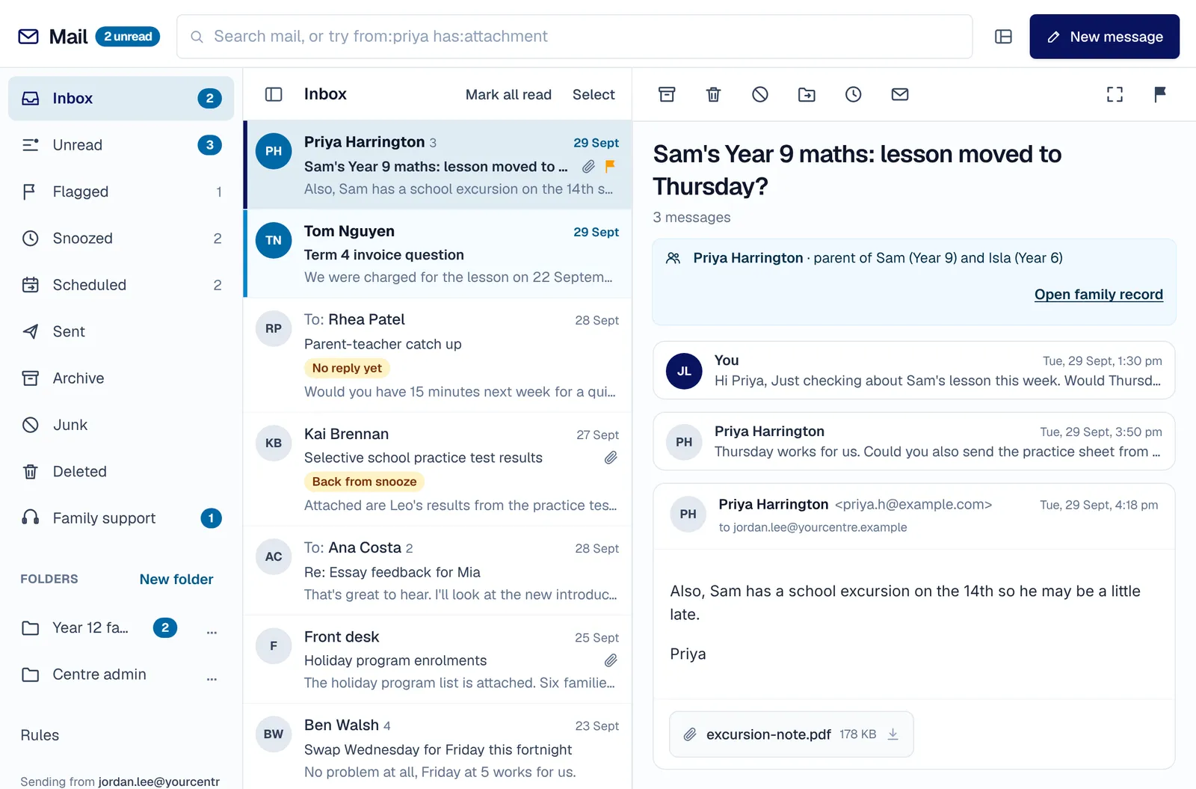
Task: Click Priya's 4:18 pm message header
Action: coord(913,515)
